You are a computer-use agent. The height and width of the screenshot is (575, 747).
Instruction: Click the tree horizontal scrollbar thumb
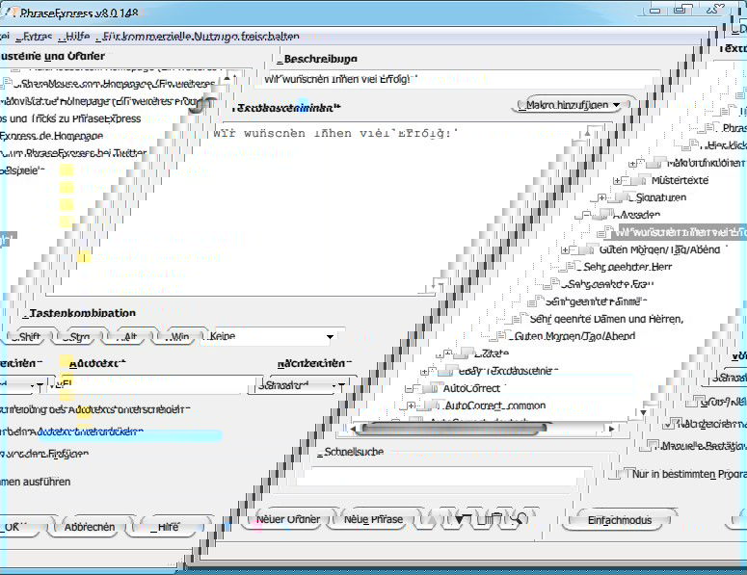pos(454,429)
